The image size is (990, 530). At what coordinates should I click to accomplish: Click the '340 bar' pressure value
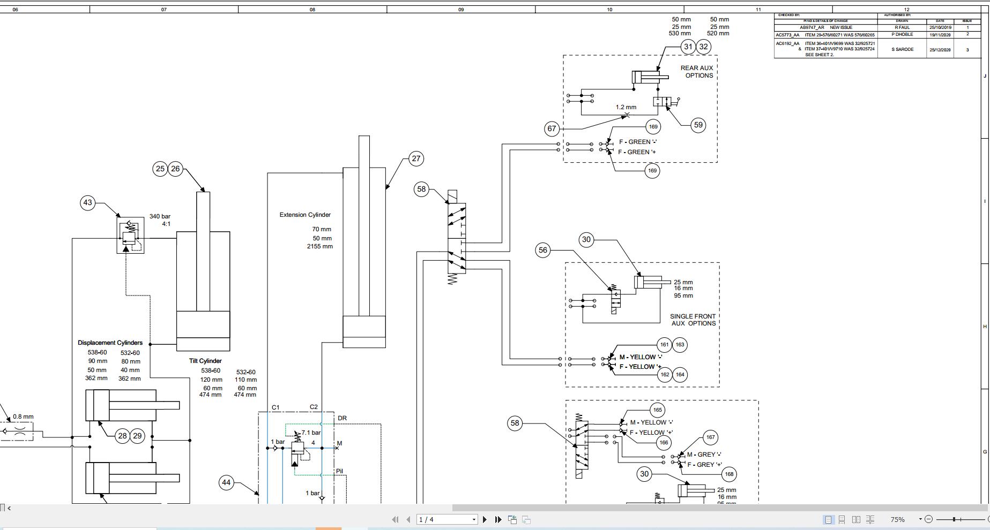160,216
